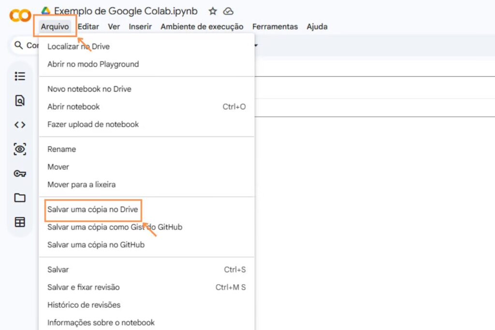Select the eye inspection icon in sidebar
The height and width of the screenshot is (330, 495).
point(20,149)
